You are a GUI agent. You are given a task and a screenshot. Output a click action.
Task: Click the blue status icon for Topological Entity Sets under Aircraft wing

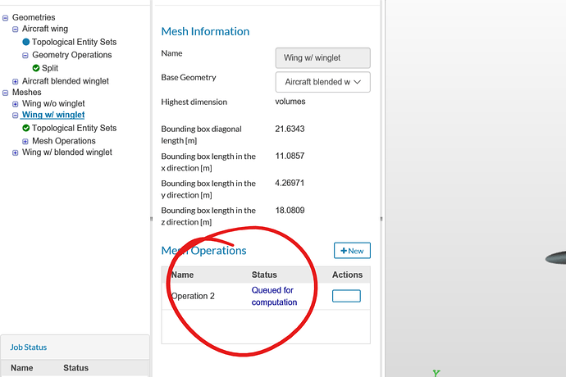[x=26, y=42]
